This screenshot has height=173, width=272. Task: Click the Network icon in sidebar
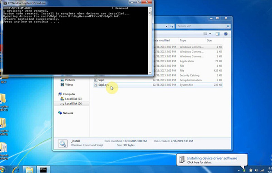click(x=60, y=113)
